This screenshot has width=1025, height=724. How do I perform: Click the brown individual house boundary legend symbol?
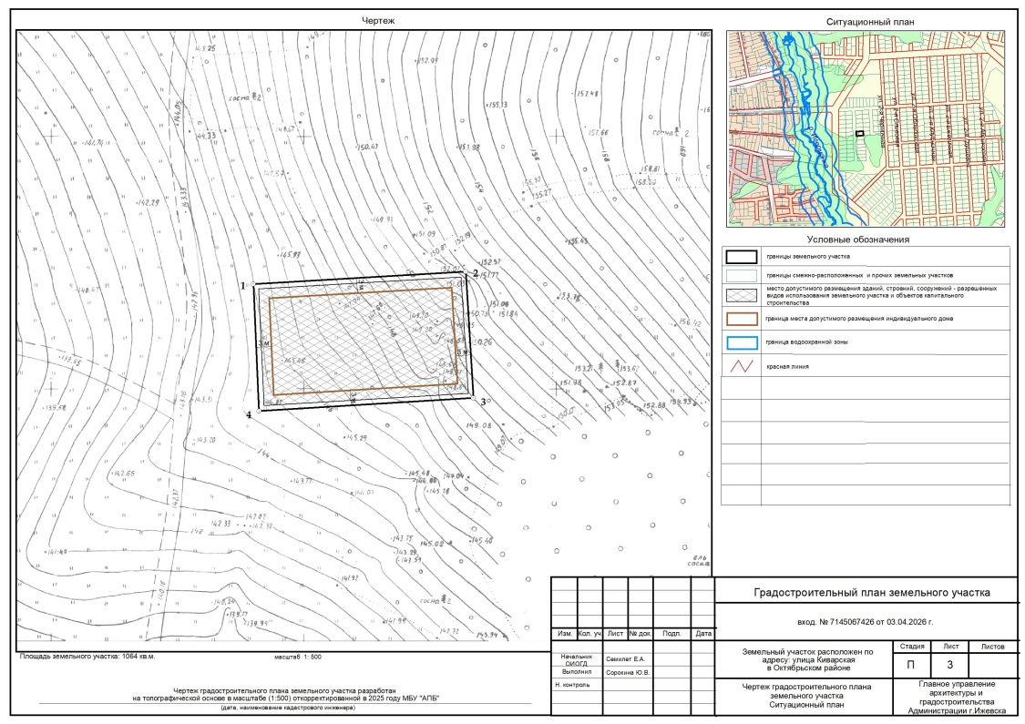pyautogui.click(x=742, y=319)
